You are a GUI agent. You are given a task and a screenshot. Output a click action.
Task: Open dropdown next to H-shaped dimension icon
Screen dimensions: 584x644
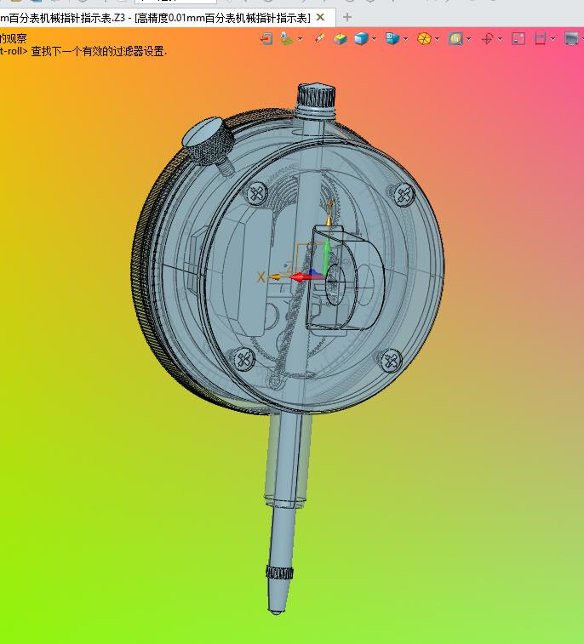(553, 39)
